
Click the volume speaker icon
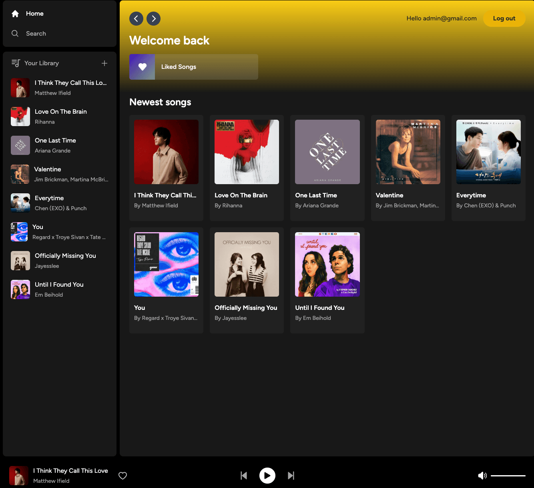click(x=482, y=476)
